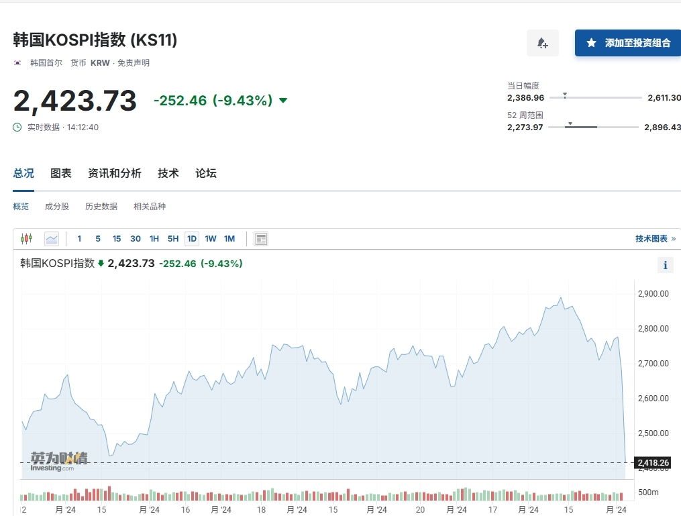
Task: Click the South Korea flag icon
Action: point(17,63)
